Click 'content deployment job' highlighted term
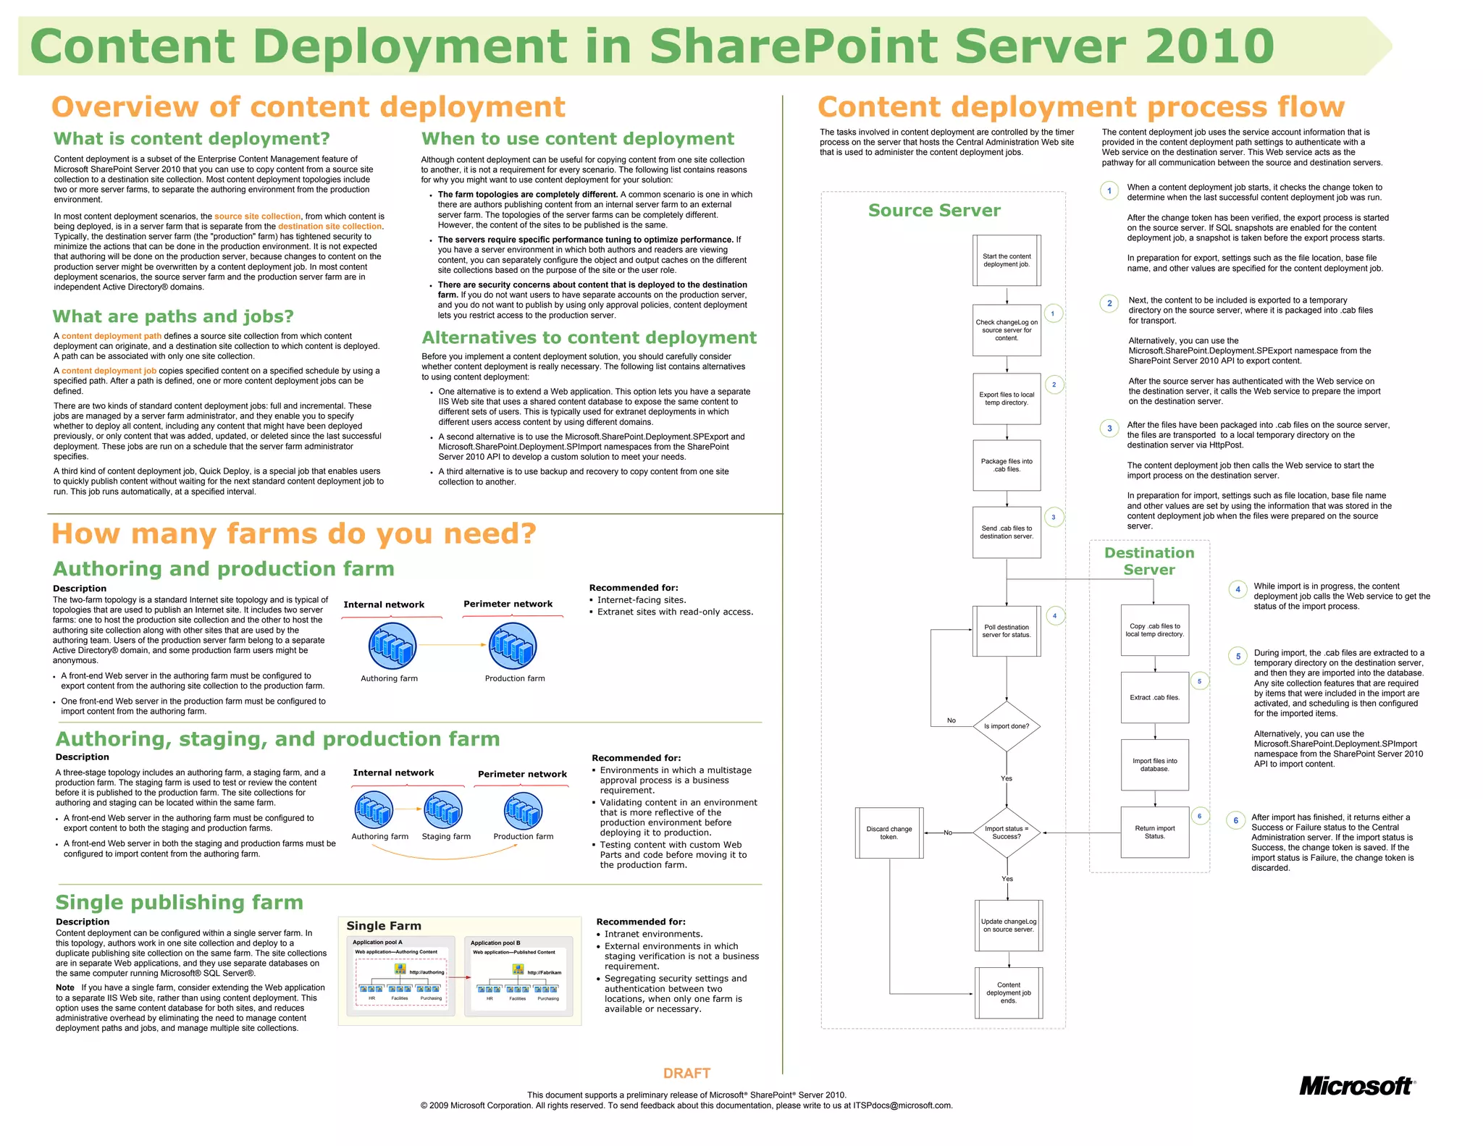This screenshot has width=1483, height=1146. 109,371
